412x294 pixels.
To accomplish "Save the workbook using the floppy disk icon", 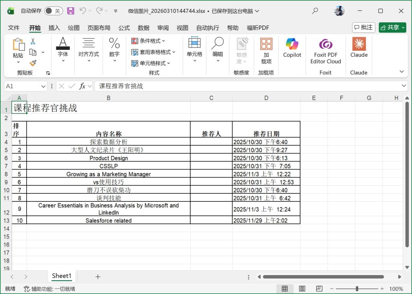I will [70, 11].
